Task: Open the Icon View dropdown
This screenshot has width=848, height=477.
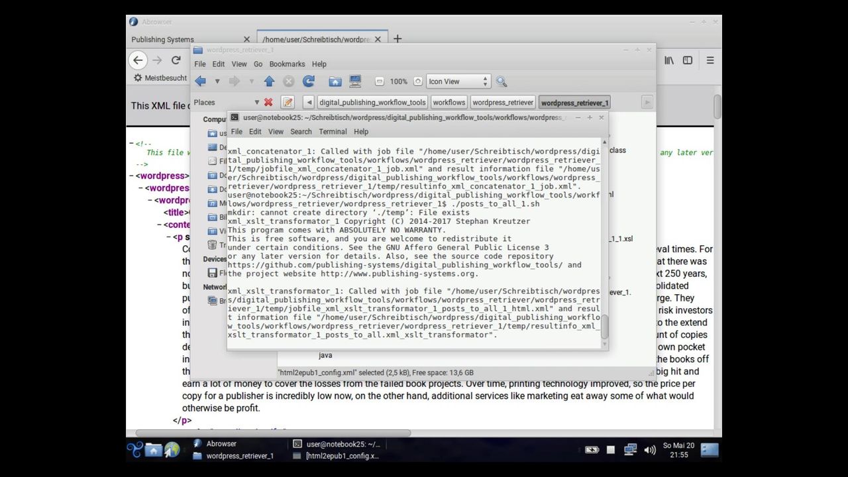Action: pos(458,81)
